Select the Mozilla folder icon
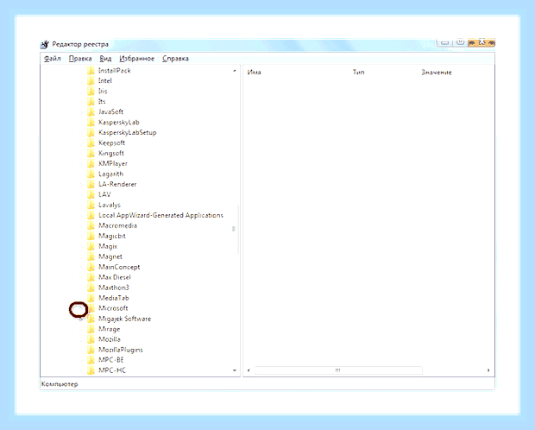 tap(91, 339)
